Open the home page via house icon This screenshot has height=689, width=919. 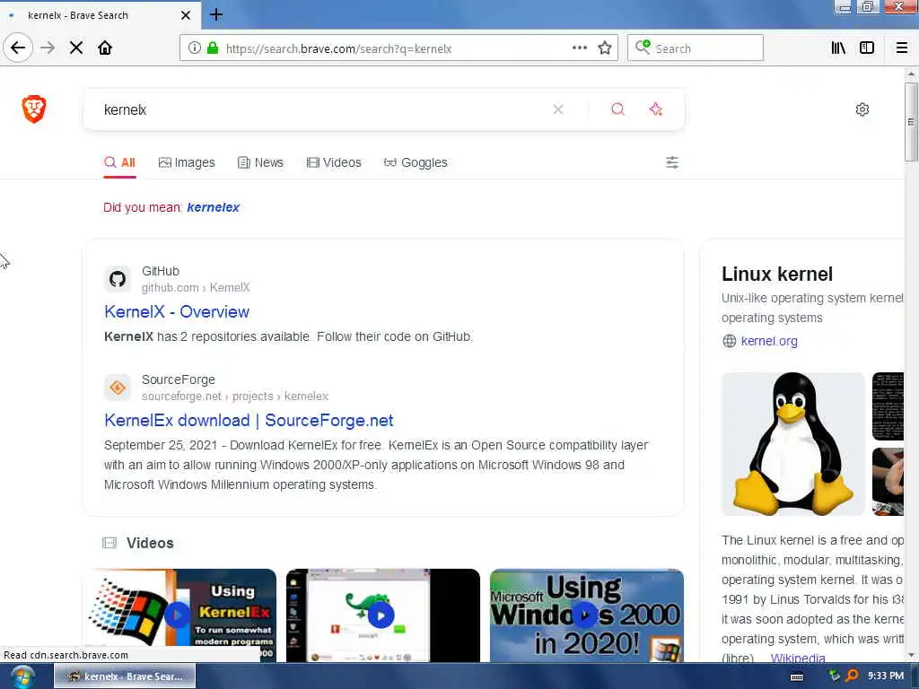point(105,48)
